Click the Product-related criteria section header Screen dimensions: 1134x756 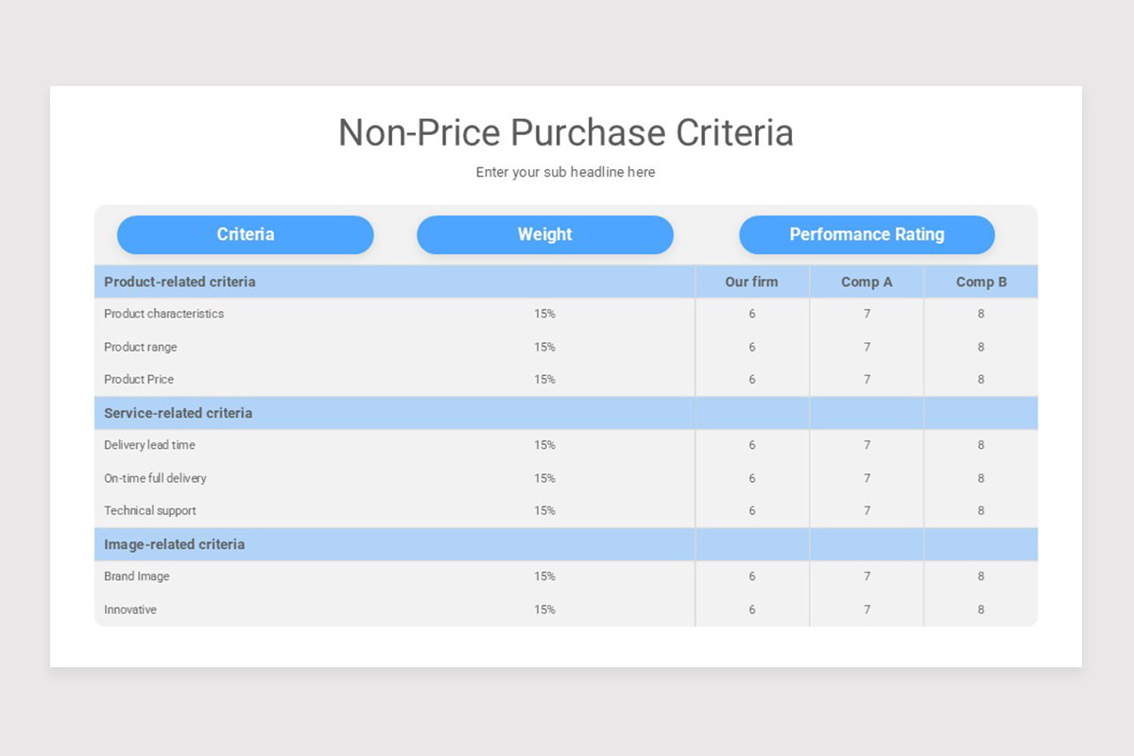[x=178, y=281]
